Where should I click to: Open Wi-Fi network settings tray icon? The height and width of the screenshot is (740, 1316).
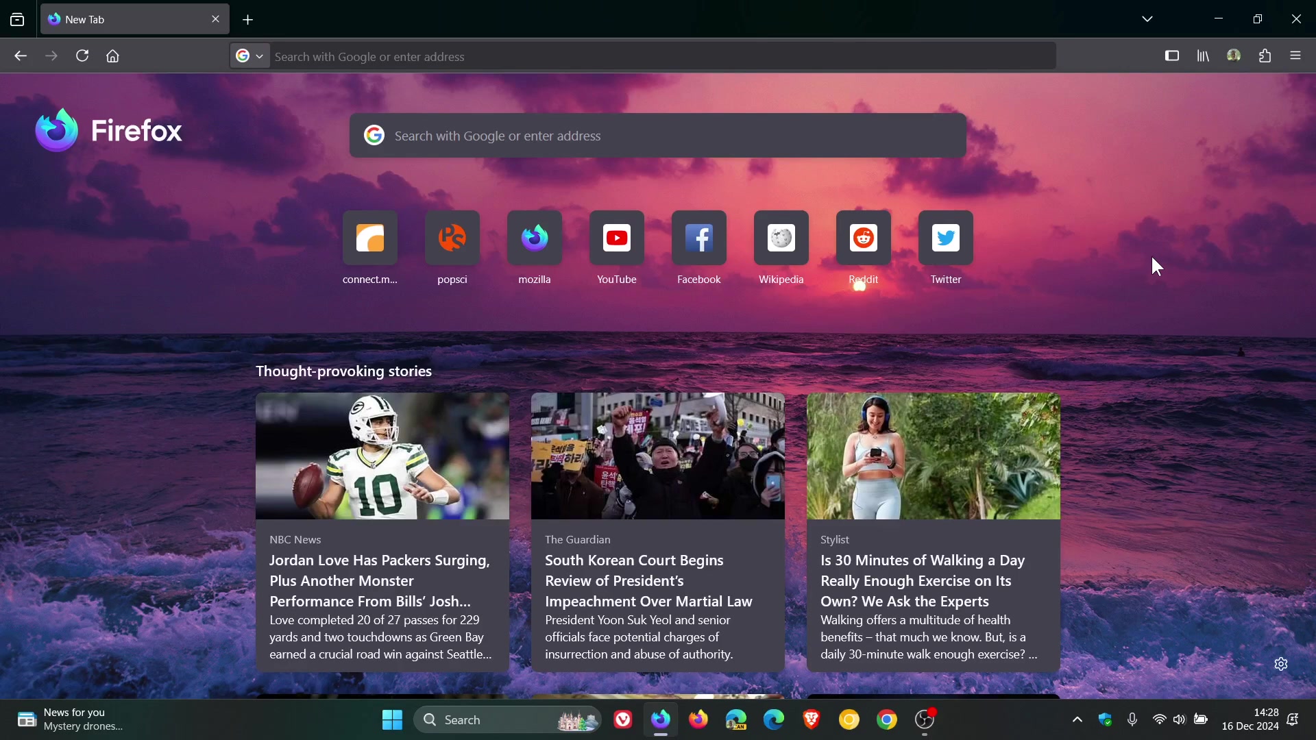[x=1159, y=720]
